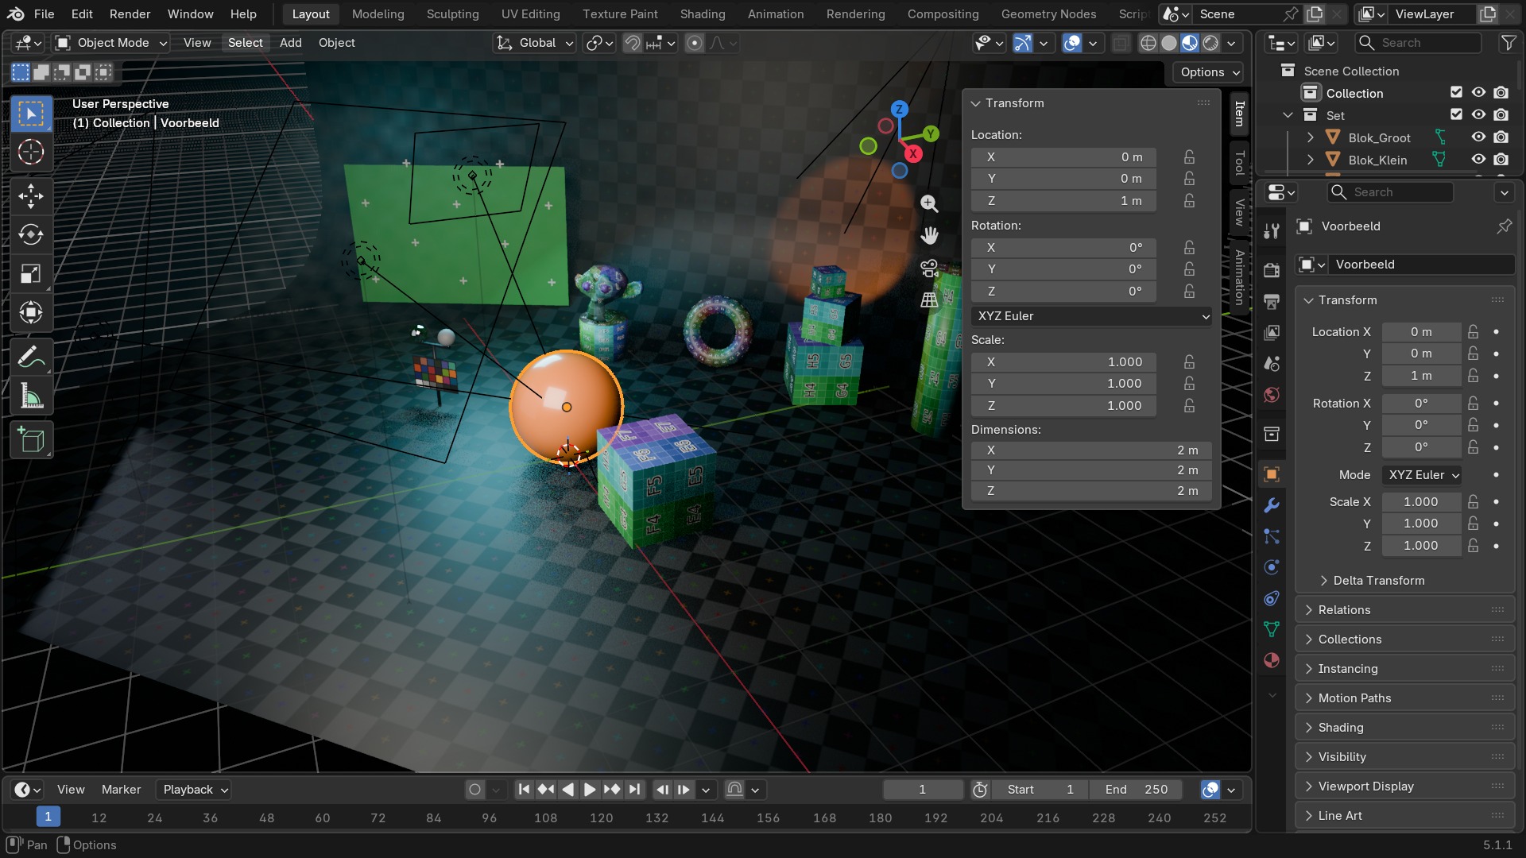This screenshot has width=1526, height=858.
Task: Jump to timeline end button
Action: (x=633, y=790)
